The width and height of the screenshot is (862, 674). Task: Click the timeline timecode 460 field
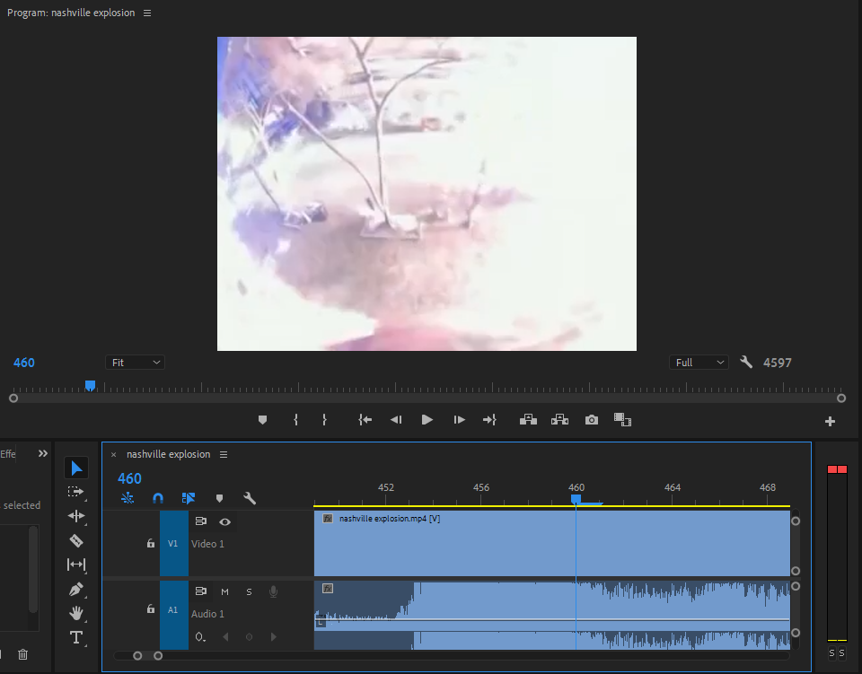129,478
